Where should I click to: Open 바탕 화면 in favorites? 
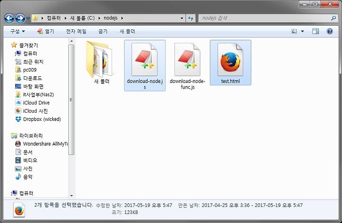(x=33, y=86)
